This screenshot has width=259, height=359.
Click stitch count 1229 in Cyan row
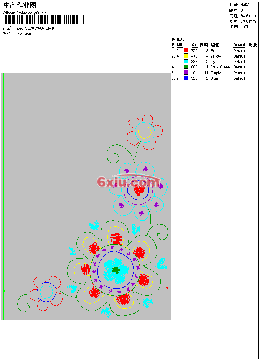[x=193, y=62]
